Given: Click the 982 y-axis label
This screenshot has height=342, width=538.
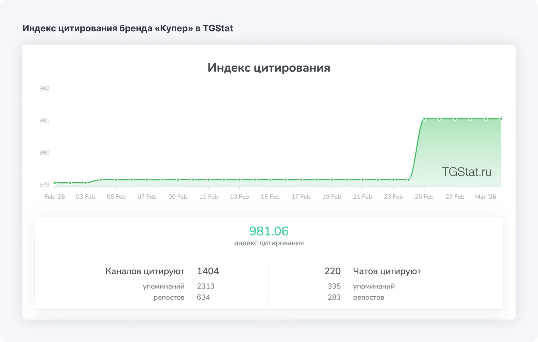Looking at the screenshot, I should point(44,89).
